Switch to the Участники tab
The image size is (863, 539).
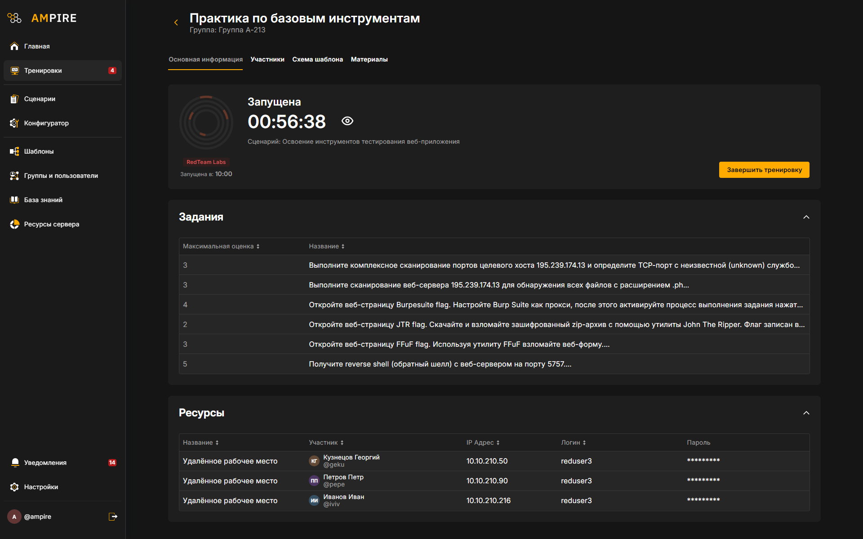click(x=267, y=59)
